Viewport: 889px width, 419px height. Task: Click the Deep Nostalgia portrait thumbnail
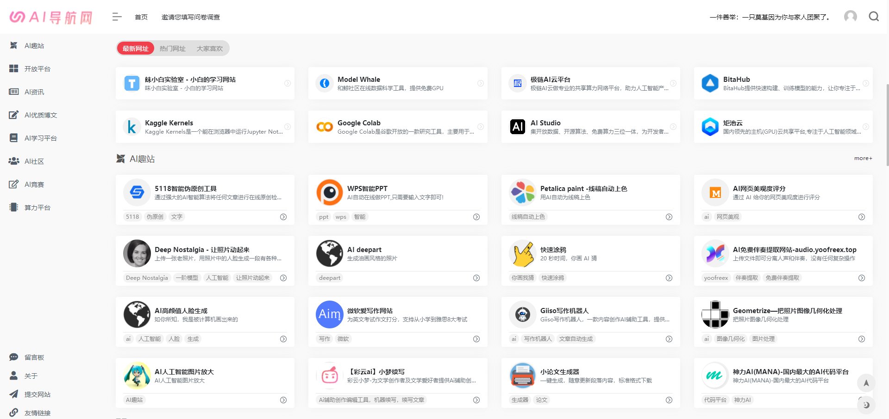pyautogui.click(x=137, y=253)
